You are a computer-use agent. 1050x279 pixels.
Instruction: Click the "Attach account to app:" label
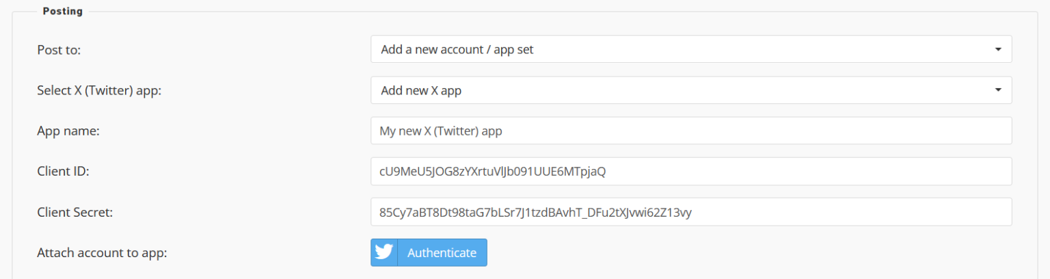(x=102, y=252)
